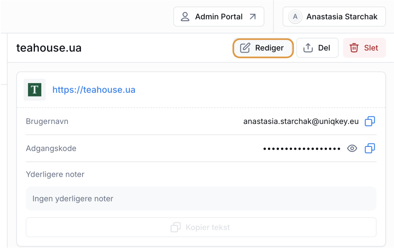The height and width of the screenshot is (249, 394).
Task: Click the Yderligere noter label
Action: tap(55, 174)
